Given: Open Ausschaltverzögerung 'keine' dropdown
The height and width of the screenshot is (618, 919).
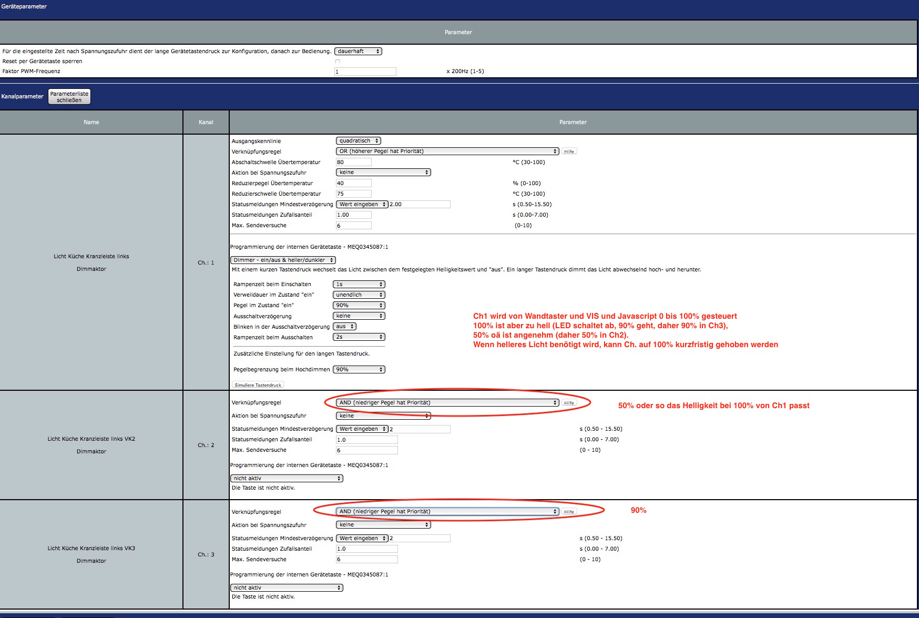Looking at the screenshot, I should coord(359,316).
